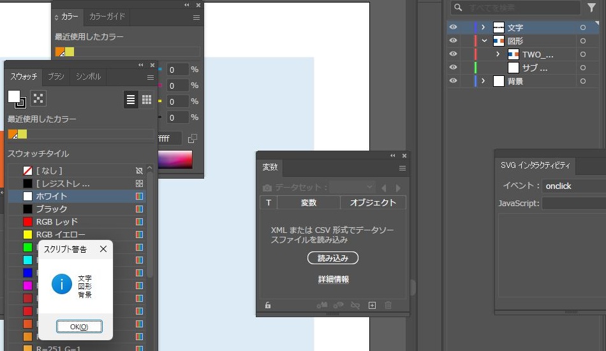The width and height of the screenshot is (606, 351).
Task: Collapse the 図形 layer
Action: click(484, 40)
